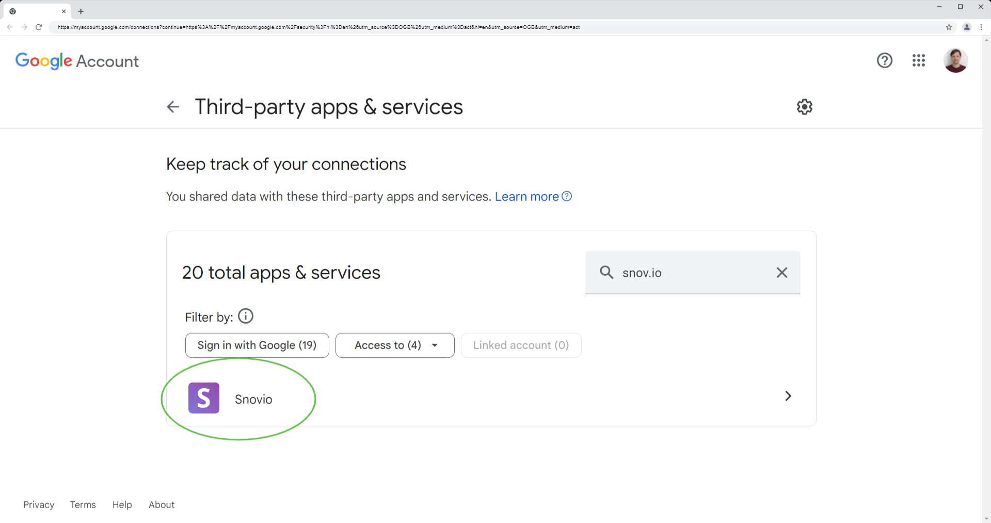Screen dimensions: 991x523
Task: Toggle the Linked account (0) filter
Action: click(x=521, y=345)
